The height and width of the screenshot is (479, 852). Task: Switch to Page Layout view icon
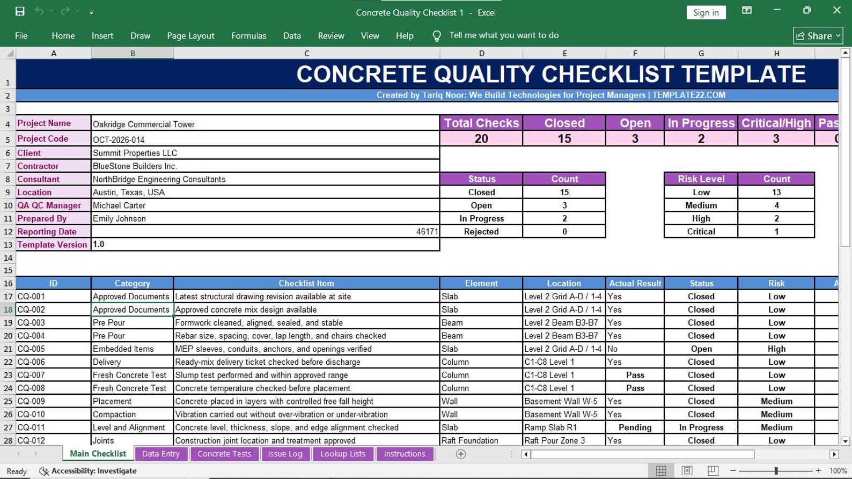coord(687,471)
